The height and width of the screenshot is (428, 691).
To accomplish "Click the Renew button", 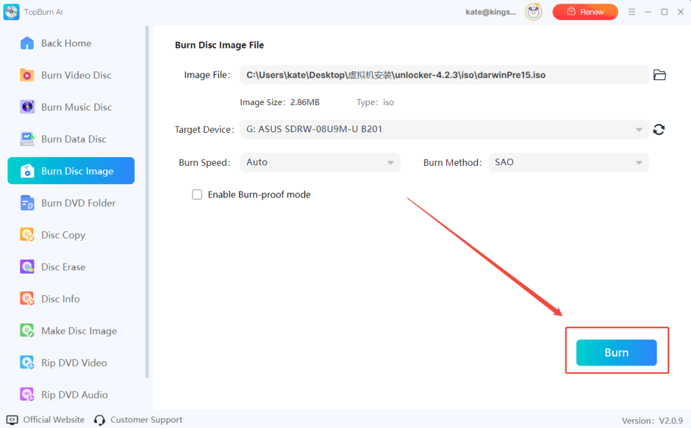I will click(585, 12).
